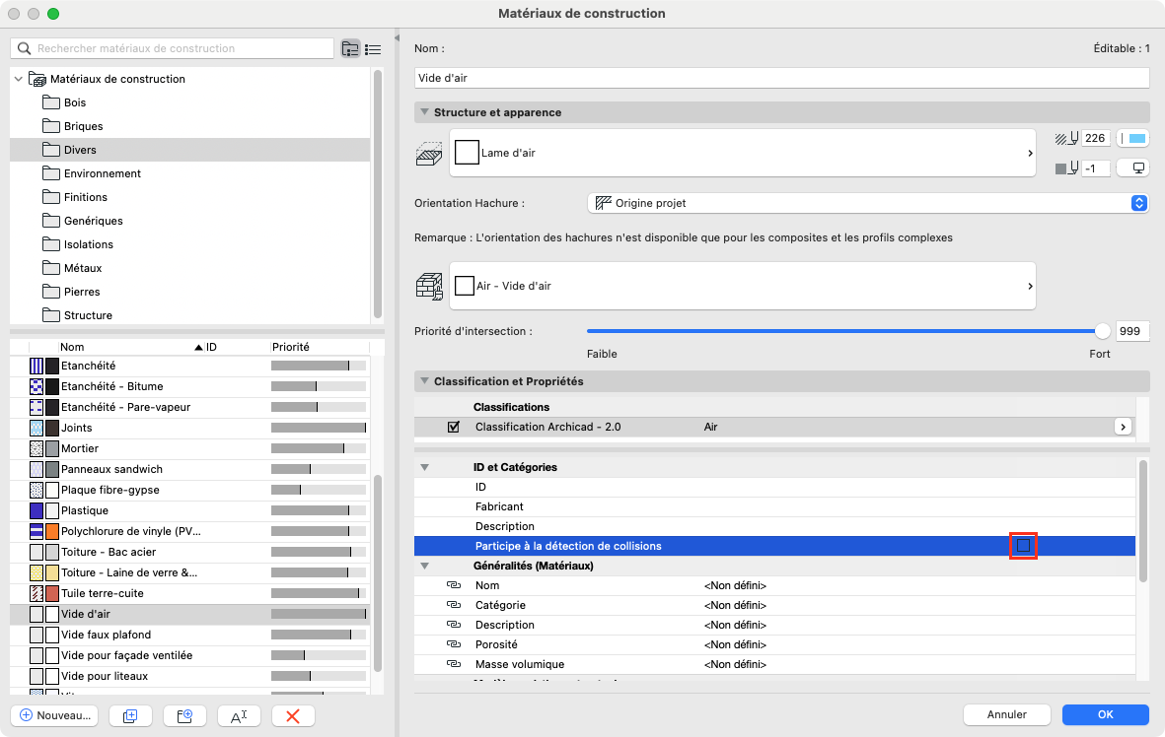
Task: Click the surface texture brick icon
Action: 429,287
